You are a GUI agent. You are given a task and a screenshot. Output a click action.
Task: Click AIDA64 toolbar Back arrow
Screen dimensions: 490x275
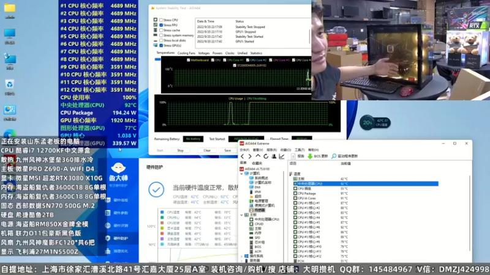point(243,156)
